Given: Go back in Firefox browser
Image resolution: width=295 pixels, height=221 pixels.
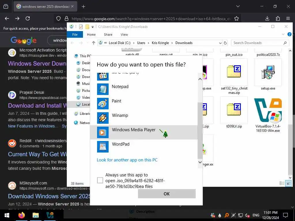Looking at the screenshot, I should 7,18.
